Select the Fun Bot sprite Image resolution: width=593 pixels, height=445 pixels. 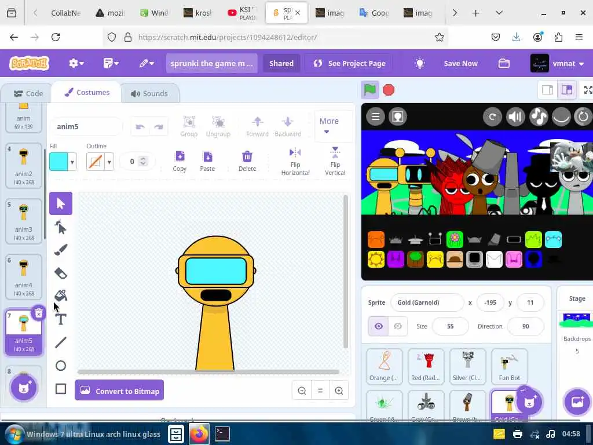[x=509, y=366]
